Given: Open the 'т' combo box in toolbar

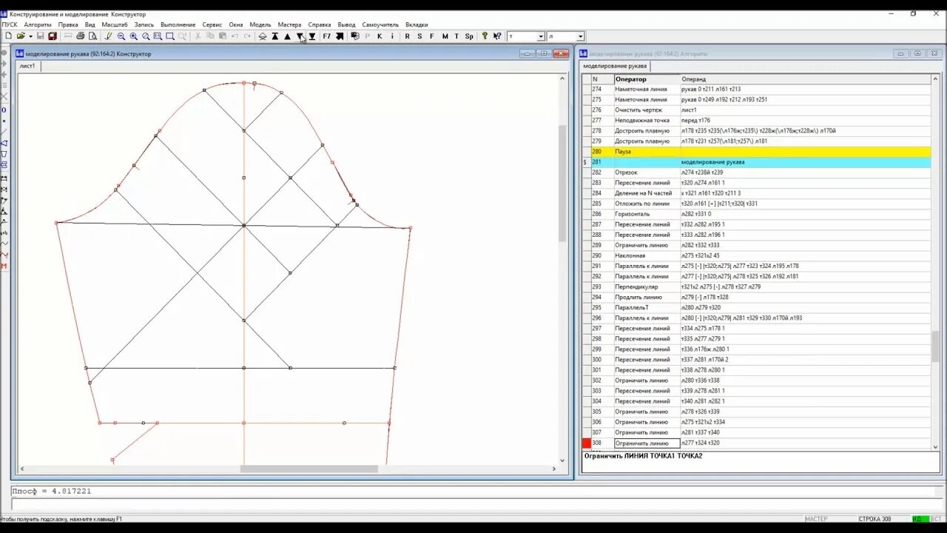Looking at the screenshot, I should 541,36.
